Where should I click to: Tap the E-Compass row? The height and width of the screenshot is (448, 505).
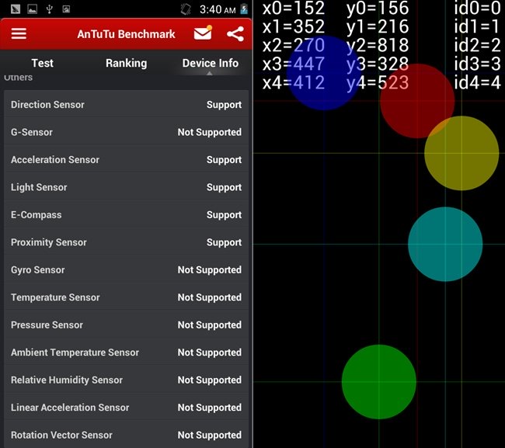(126, 215)
